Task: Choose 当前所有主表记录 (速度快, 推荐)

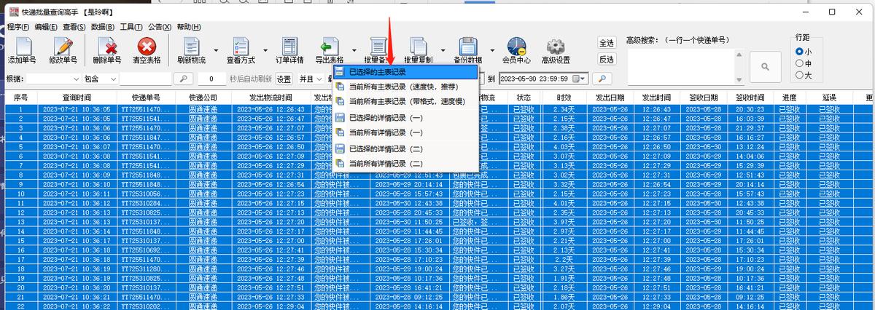Action: tap(405, 87)
